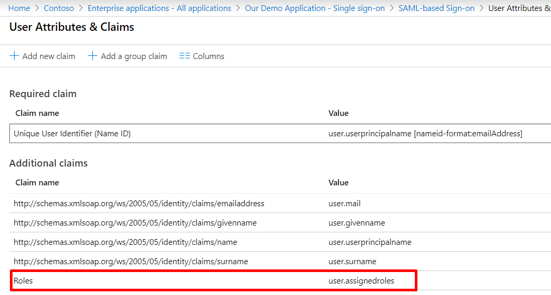Click the Columns layout icon
The height and width of the screenshot is (295, 551).
(x=184, y=56)
